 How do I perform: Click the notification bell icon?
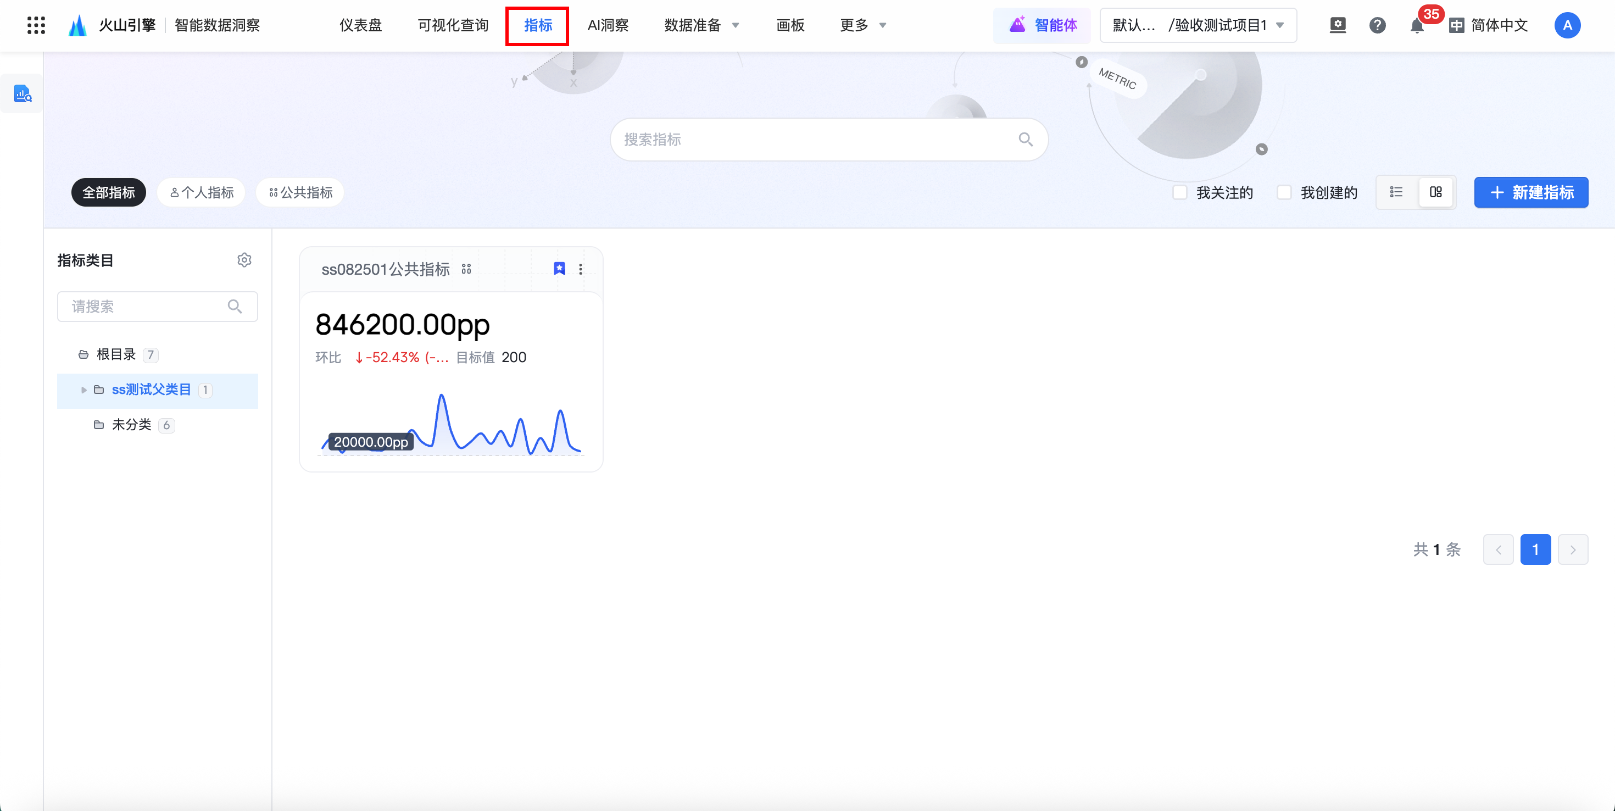pyautogui.click(x=1416, y=26)
